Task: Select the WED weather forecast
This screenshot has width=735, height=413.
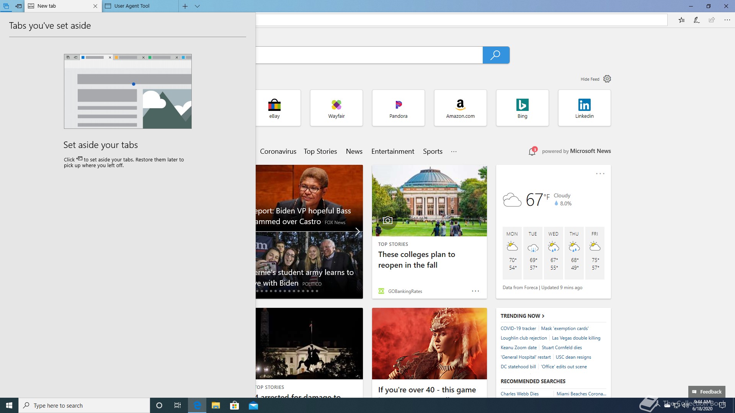Action: coord(554,253)
